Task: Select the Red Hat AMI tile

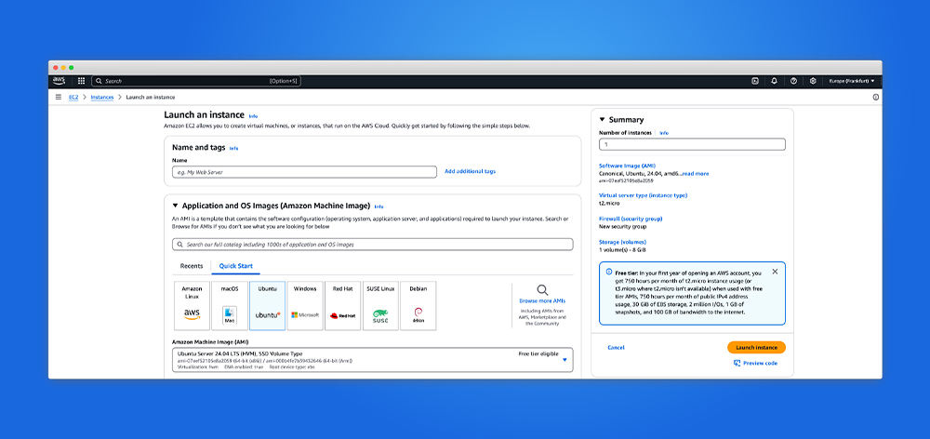Action: pyautogui.click(x=343, y=305)
